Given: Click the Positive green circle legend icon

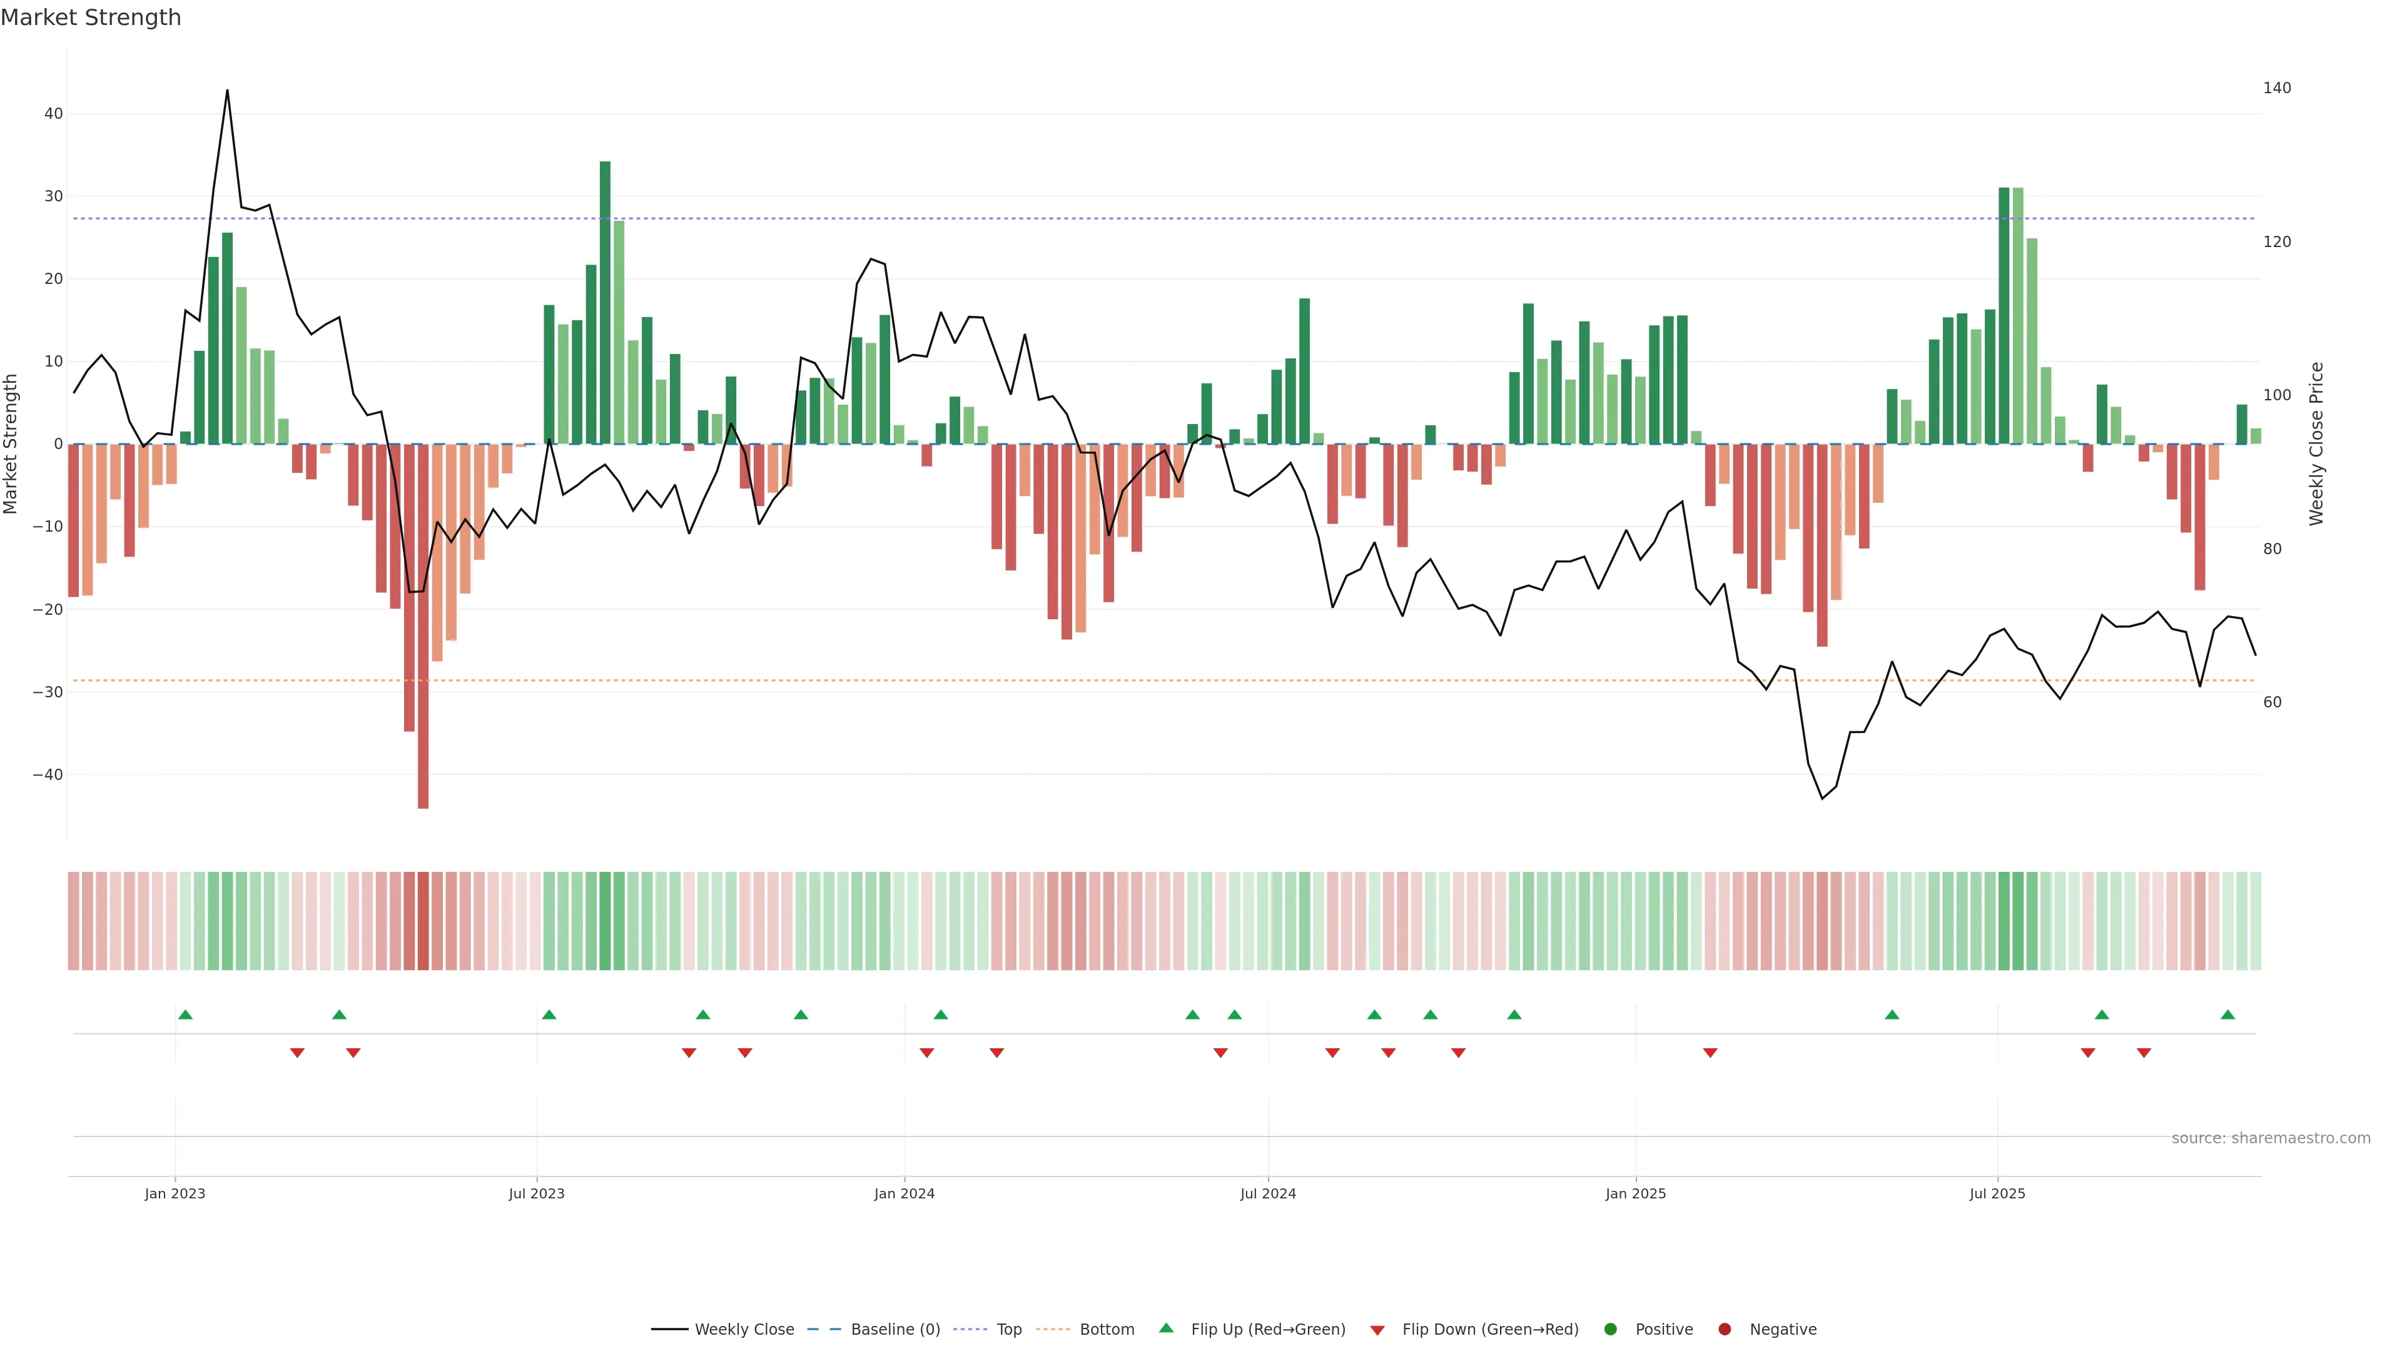Looking at the screenshot, I should tap(1610, 1328).
